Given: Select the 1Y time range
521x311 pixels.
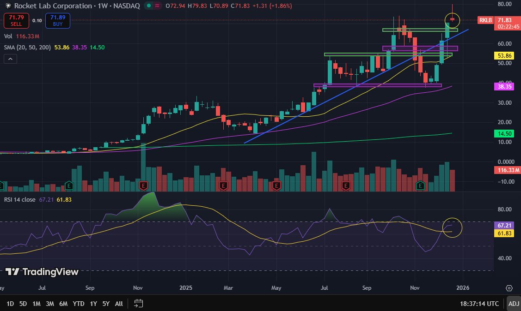Looking at the screenshot, I should tap(93, 303).
